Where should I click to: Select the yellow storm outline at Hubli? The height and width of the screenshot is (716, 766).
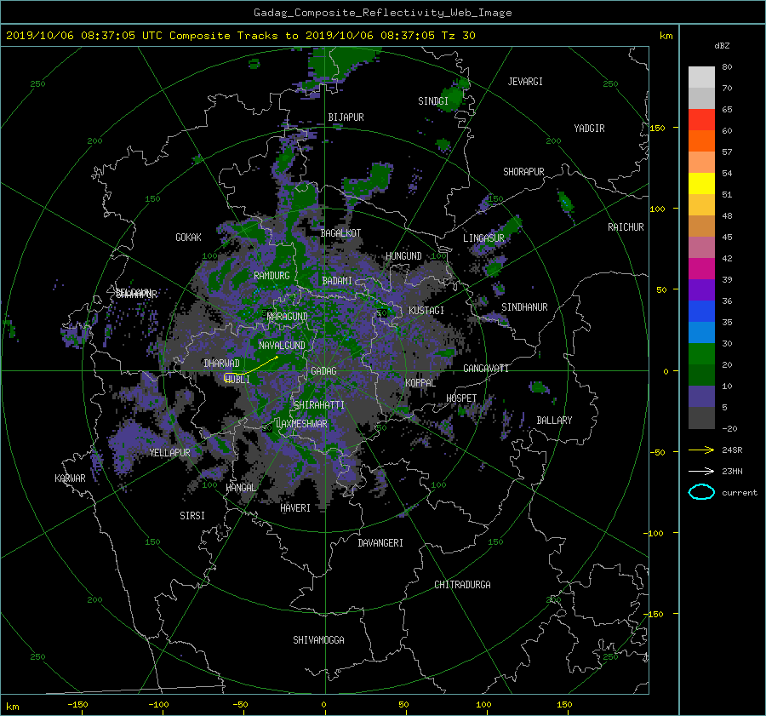click(x=231, y=378)
